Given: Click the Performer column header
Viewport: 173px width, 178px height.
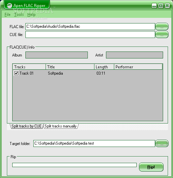Looking at the screenshot, I should tap(138, 67).
